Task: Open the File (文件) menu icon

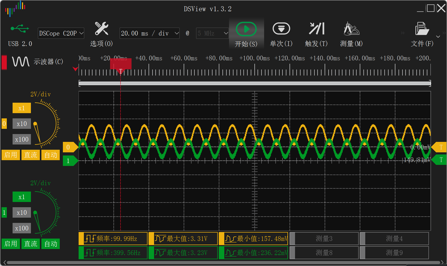Action: 422,28
